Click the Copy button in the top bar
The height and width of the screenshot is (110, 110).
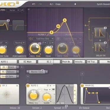point(58,4)
